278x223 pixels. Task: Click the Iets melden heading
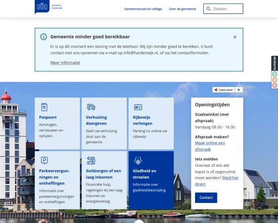206,159
